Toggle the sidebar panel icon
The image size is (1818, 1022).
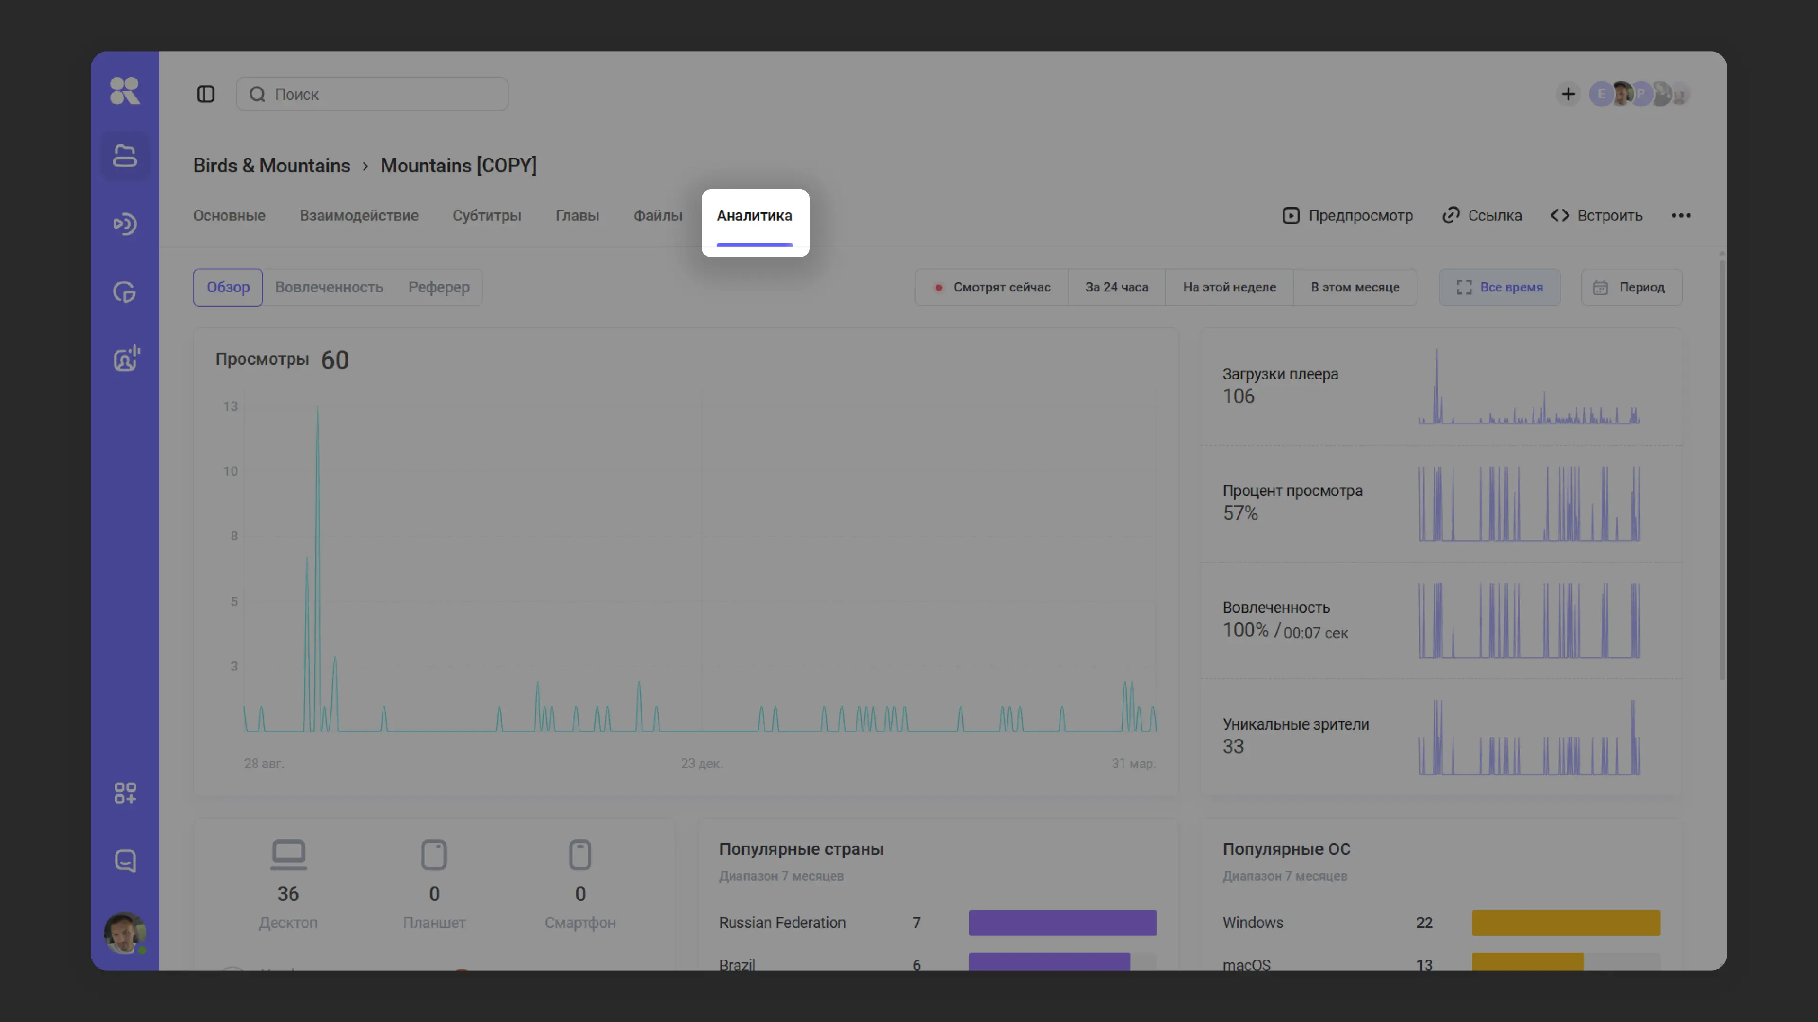[205, 94]
